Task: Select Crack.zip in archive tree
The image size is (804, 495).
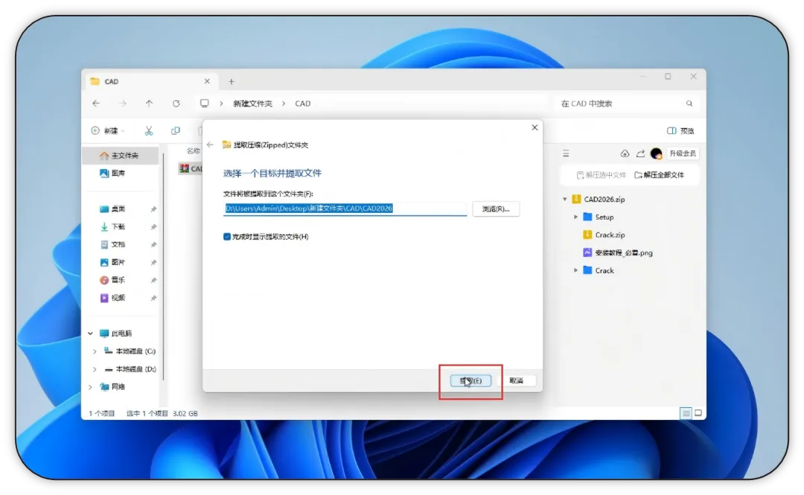Action: (x=604, y=235)
